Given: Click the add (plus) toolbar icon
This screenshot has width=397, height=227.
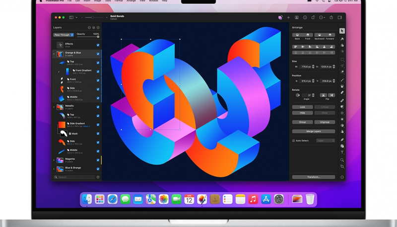Looking at the screenshot, I should tap(288, 17).
